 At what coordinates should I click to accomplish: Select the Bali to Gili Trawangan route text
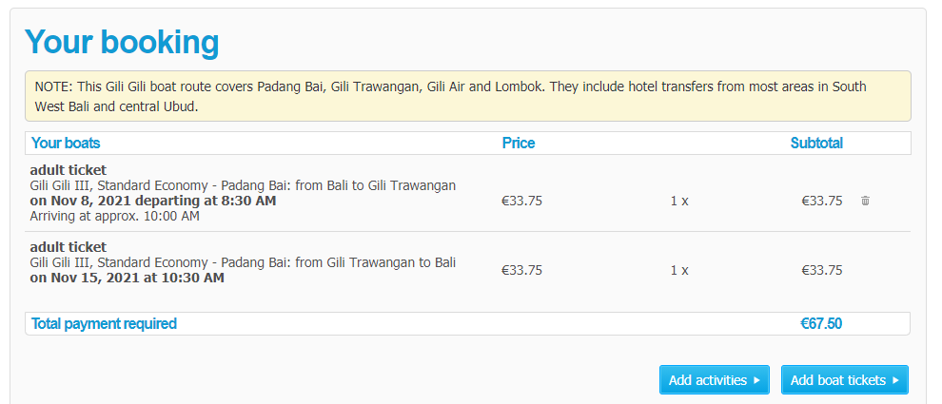click(x=243, y=185)
